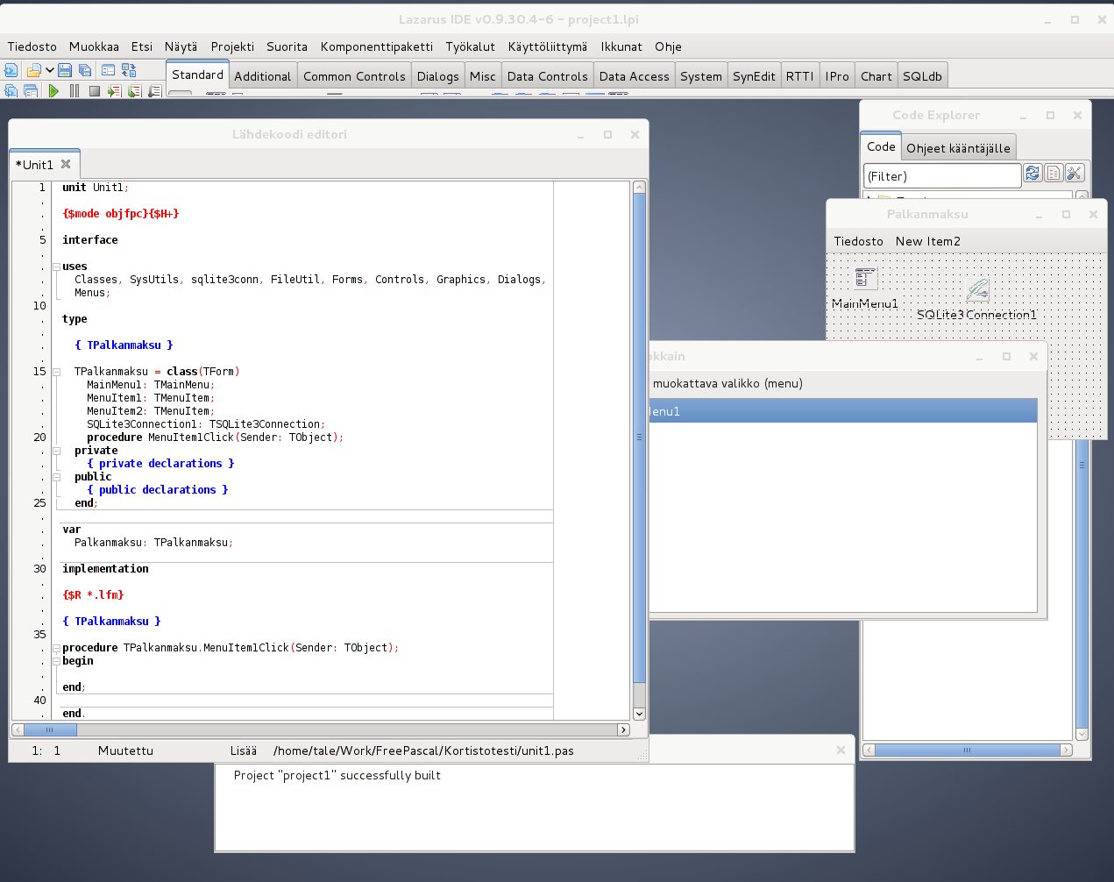Click the Save file disk icon
The width and height of the screenshot is (1114, 882).
65,70
